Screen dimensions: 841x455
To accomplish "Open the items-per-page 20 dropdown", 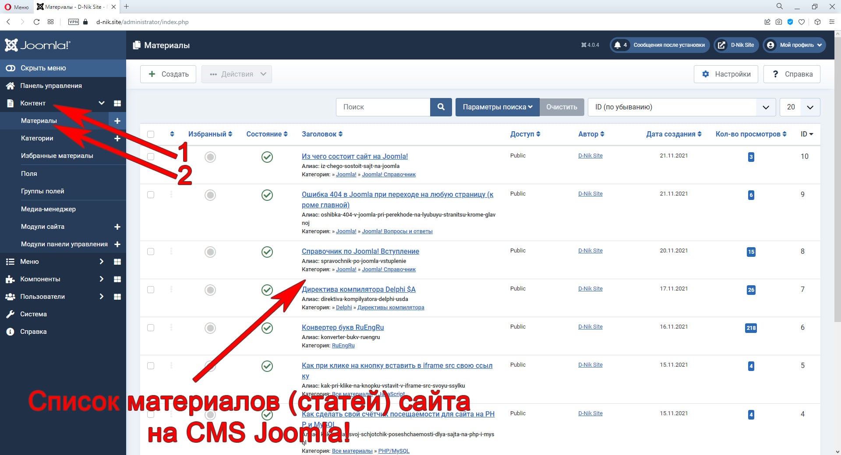I will pos(800,107).
